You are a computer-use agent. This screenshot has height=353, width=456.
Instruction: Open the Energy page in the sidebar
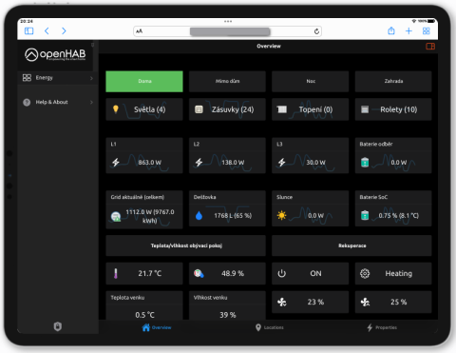pyautogui.click(x=58, y=78)
